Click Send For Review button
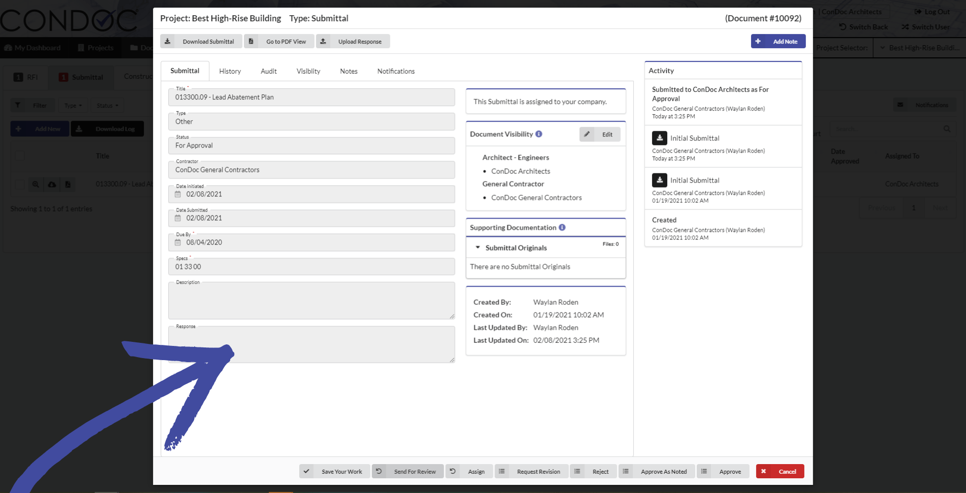This screenshot has width=966, height=493. 408,472
